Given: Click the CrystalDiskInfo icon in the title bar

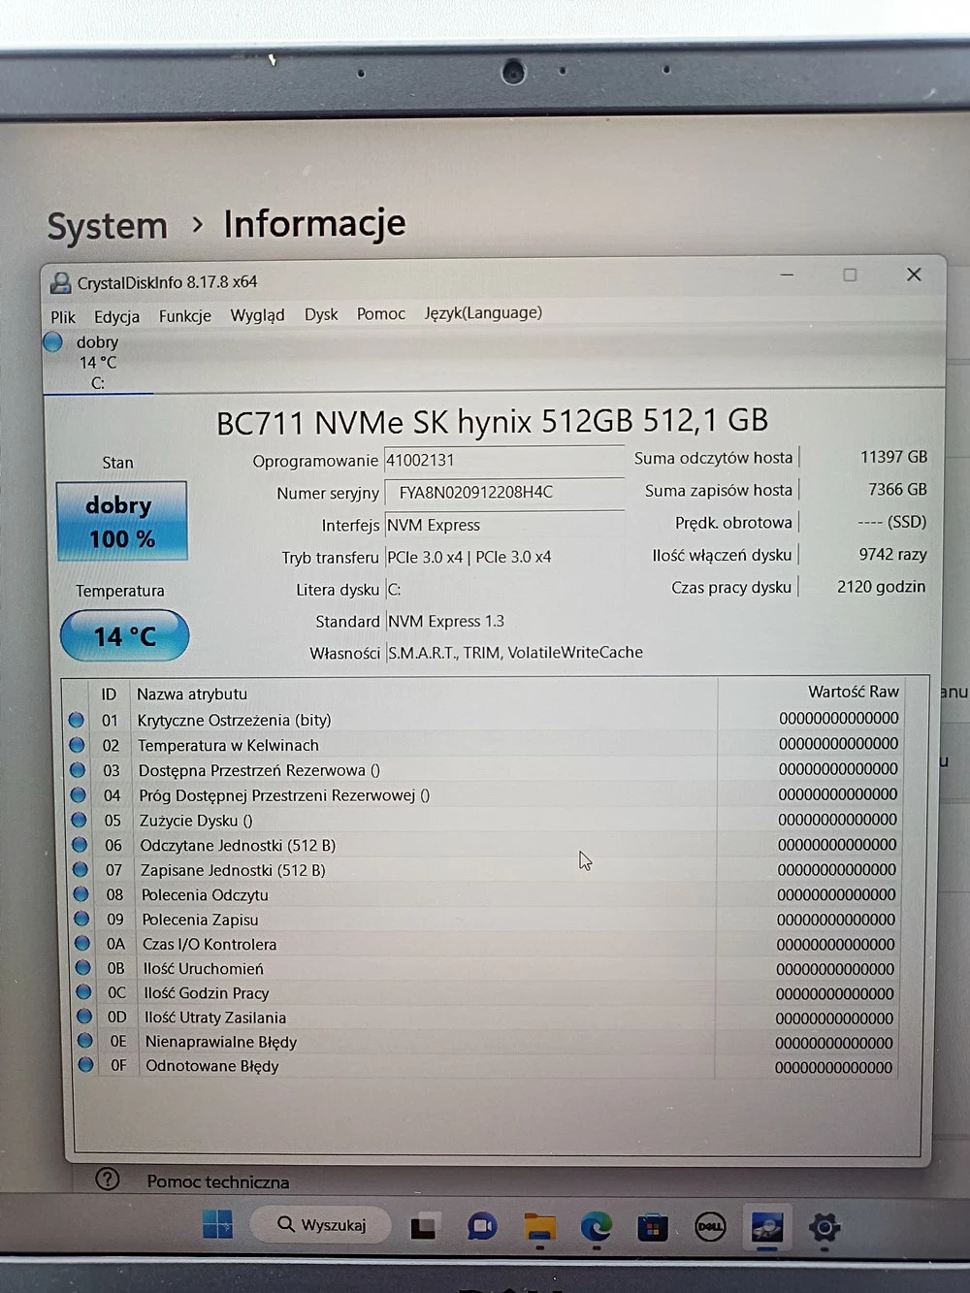Looking at the screenshot, I should [x=61, y=281].
